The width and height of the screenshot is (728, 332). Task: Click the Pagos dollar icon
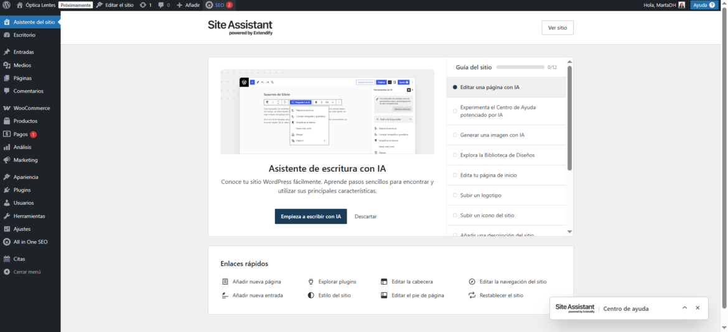(7, 134)
